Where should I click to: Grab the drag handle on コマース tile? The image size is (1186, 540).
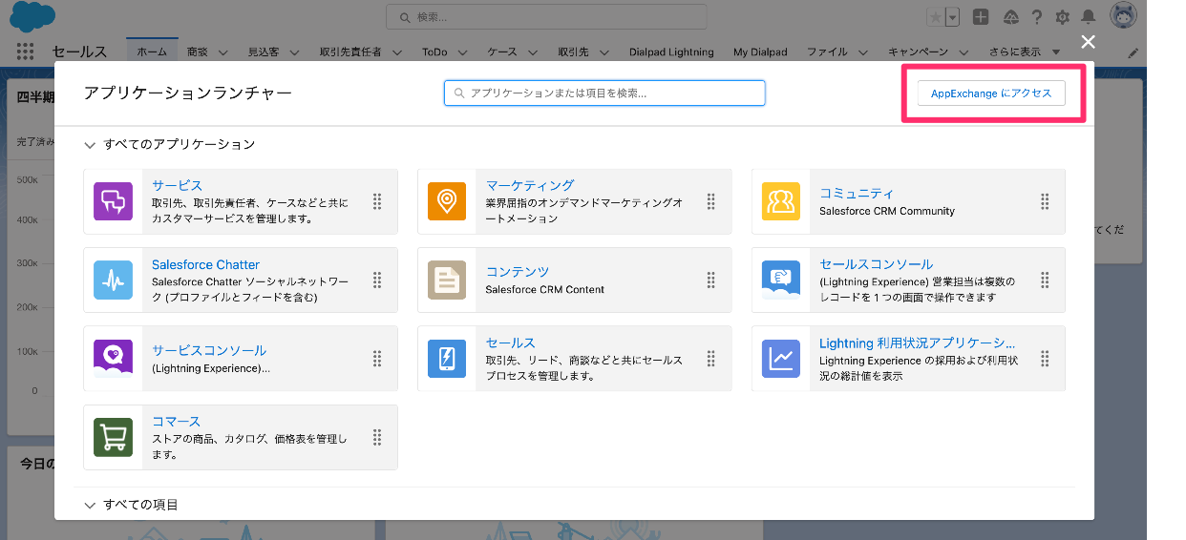tap(377, 437)
